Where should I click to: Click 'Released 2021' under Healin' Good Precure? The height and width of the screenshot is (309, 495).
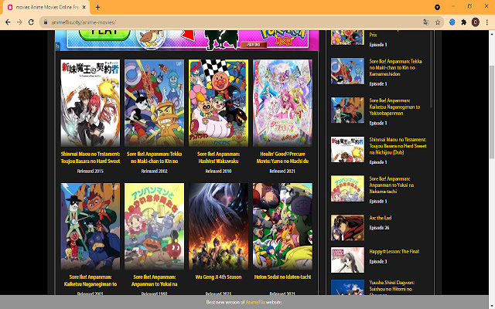282,171
